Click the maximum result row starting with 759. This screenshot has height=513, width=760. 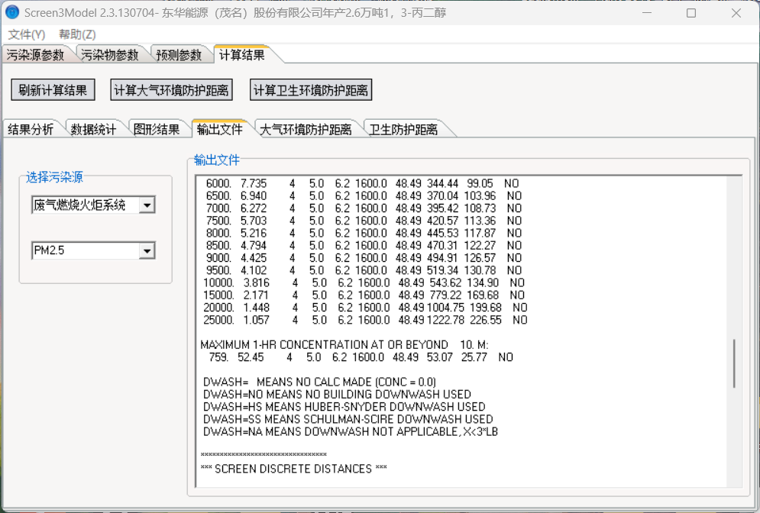pos(361,357)
